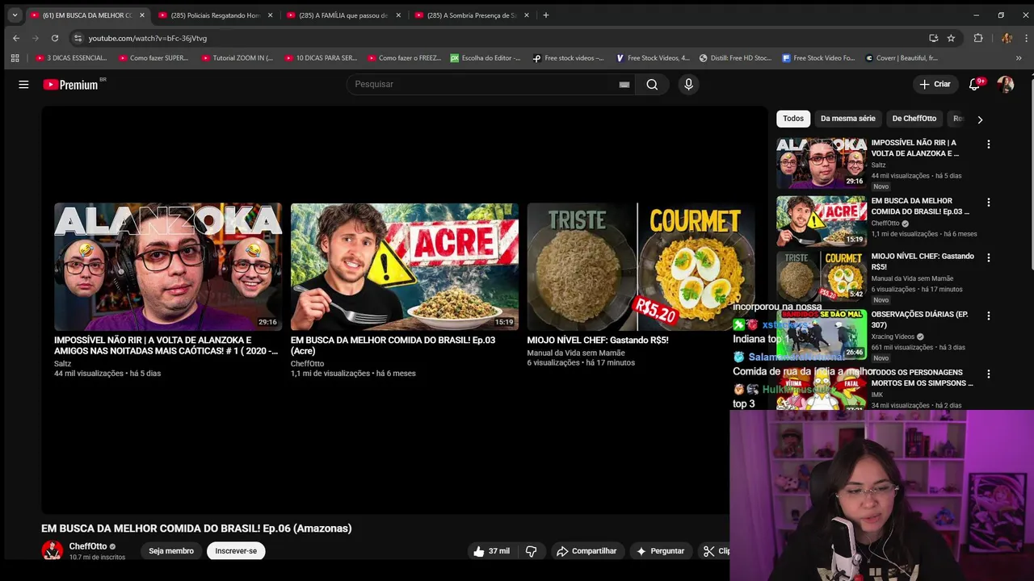This screenshot has width=1034, height=581.
Task: Select the Da mesma série chip
Action: click(848, 119)
